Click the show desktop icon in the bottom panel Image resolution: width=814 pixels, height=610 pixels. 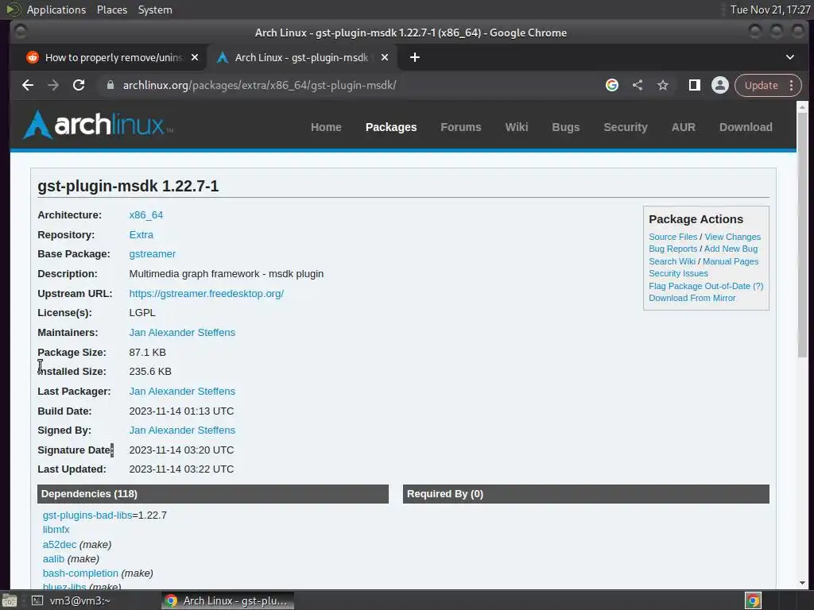(x=10, y=600)
